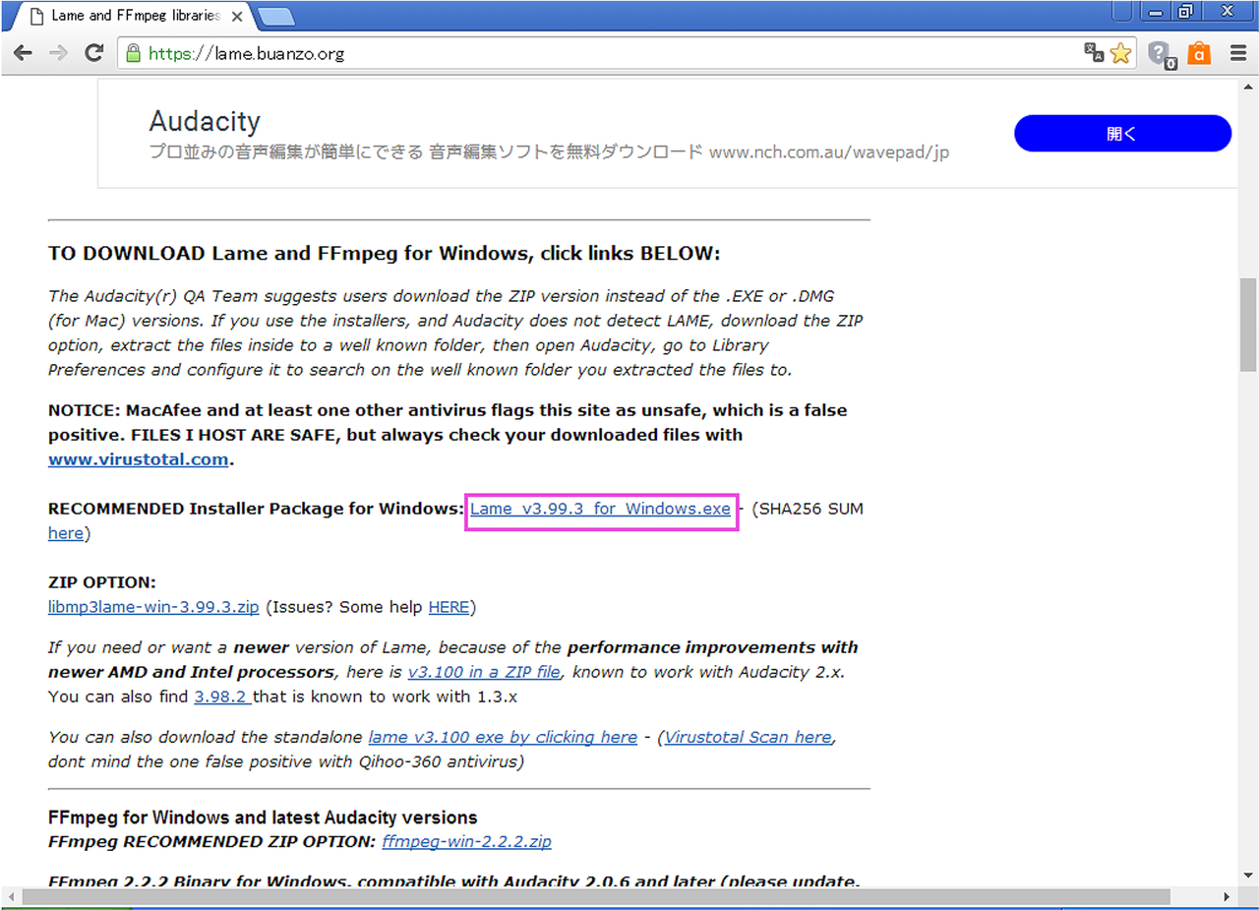Click the horizontal scrollbar thumb
This screenshot has width=1259, height=910.
(x=595, y=897)
